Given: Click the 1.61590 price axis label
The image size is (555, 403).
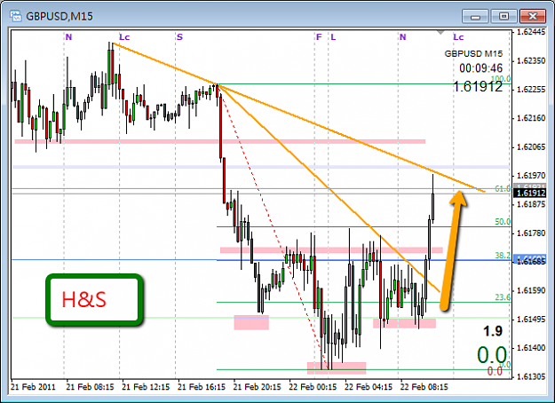Looking at the screenshot, I should pyautogui.click(x=531, y=290).
